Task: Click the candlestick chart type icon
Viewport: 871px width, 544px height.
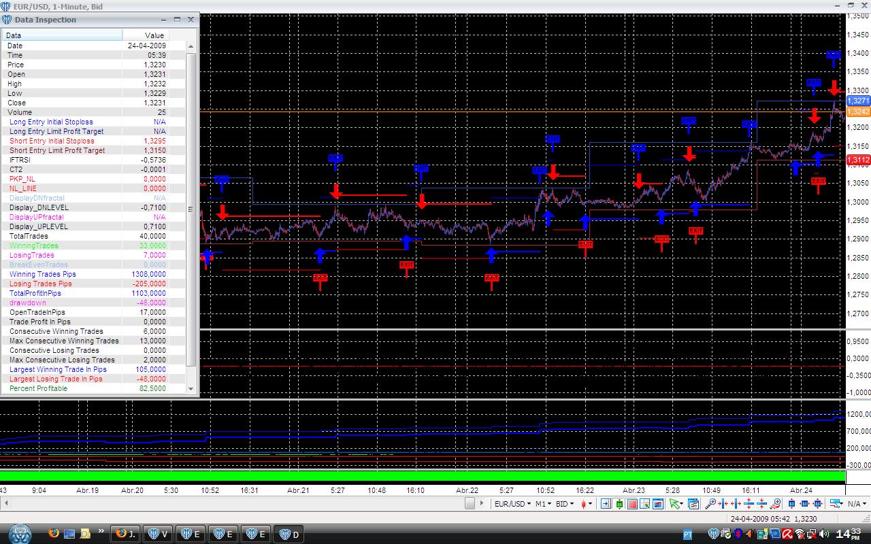Action: pos(582,504)
